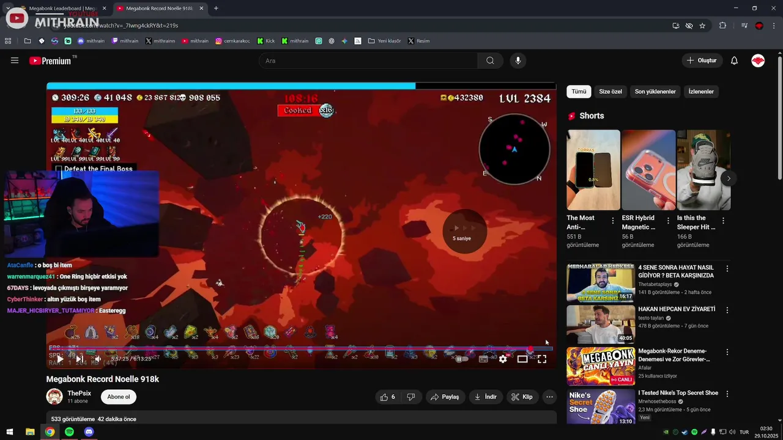Bookmark this page with the star
The width and height of the screenshot is (783, 440).
[x=702, y=26]
